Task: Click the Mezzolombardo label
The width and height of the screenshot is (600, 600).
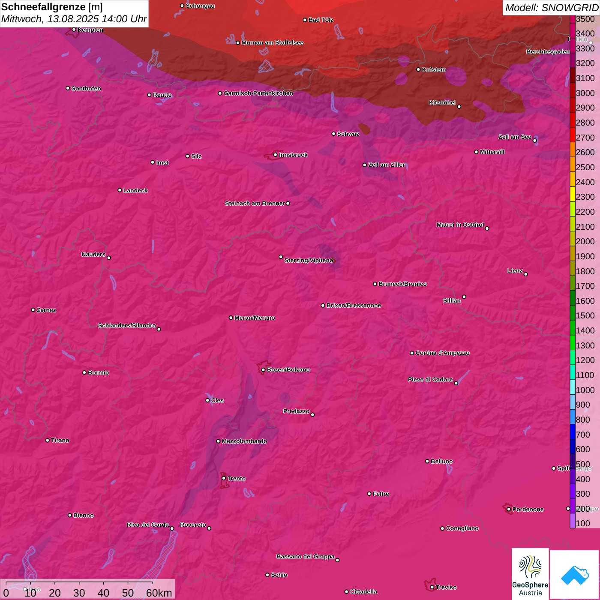Action: click(244, 441)
